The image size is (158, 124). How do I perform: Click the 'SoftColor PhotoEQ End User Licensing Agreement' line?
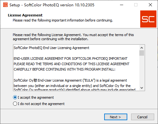[51, 48]
